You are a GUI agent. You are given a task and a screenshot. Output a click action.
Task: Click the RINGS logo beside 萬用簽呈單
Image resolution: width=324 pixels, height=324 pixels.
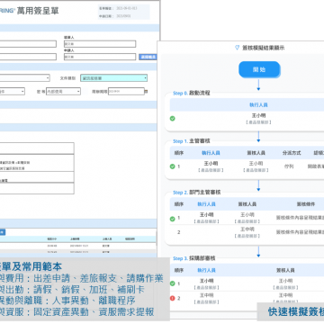tap(7, 11)
